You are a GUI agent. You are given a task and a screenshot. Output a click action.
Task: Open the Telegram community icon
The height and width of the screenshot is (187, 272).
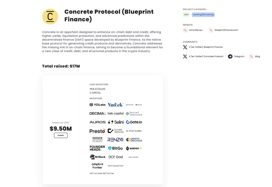(230, 56)
